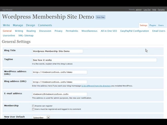Viewport: 167px width, 125px height.
Task: Go to the Users tab
Action: click(161, 25)
